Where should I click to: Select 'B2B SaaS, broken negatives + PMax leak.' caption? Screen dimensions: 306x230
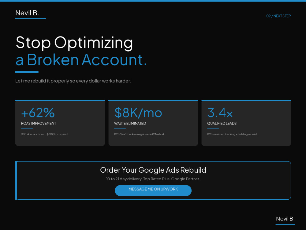tap(140, 134)
